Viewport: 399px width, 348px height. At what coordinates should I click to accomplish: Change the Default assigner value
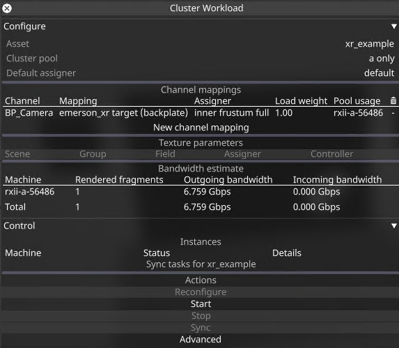coord(379,73)
